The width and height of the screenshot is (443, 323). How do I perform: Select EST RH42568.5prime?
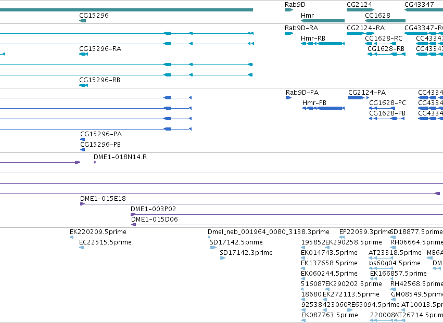coord(417,284)
